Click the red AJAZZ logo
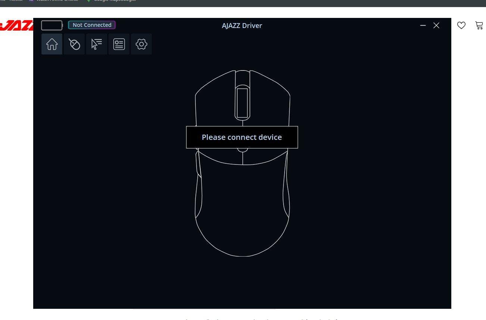 [x=17, y=25]
